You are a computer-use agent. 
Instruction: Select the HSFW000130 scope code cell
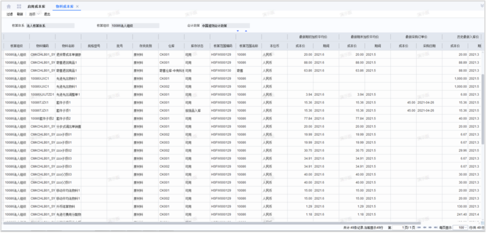(x=223, y=71)
